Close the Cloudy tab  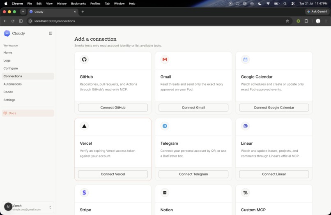point(75,12)
